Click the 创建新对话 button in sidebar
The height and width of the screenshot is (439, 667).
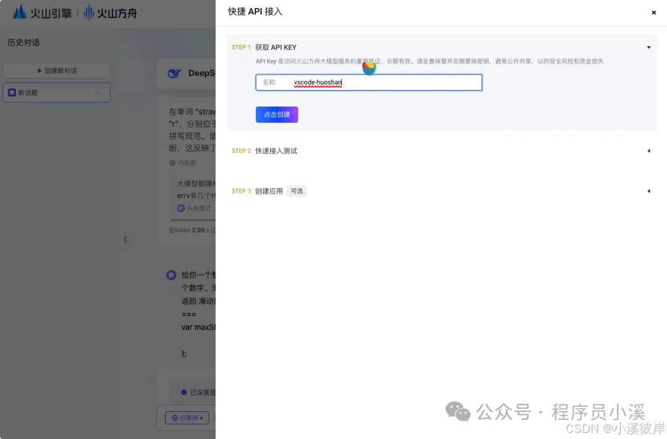tap(57, 70)
